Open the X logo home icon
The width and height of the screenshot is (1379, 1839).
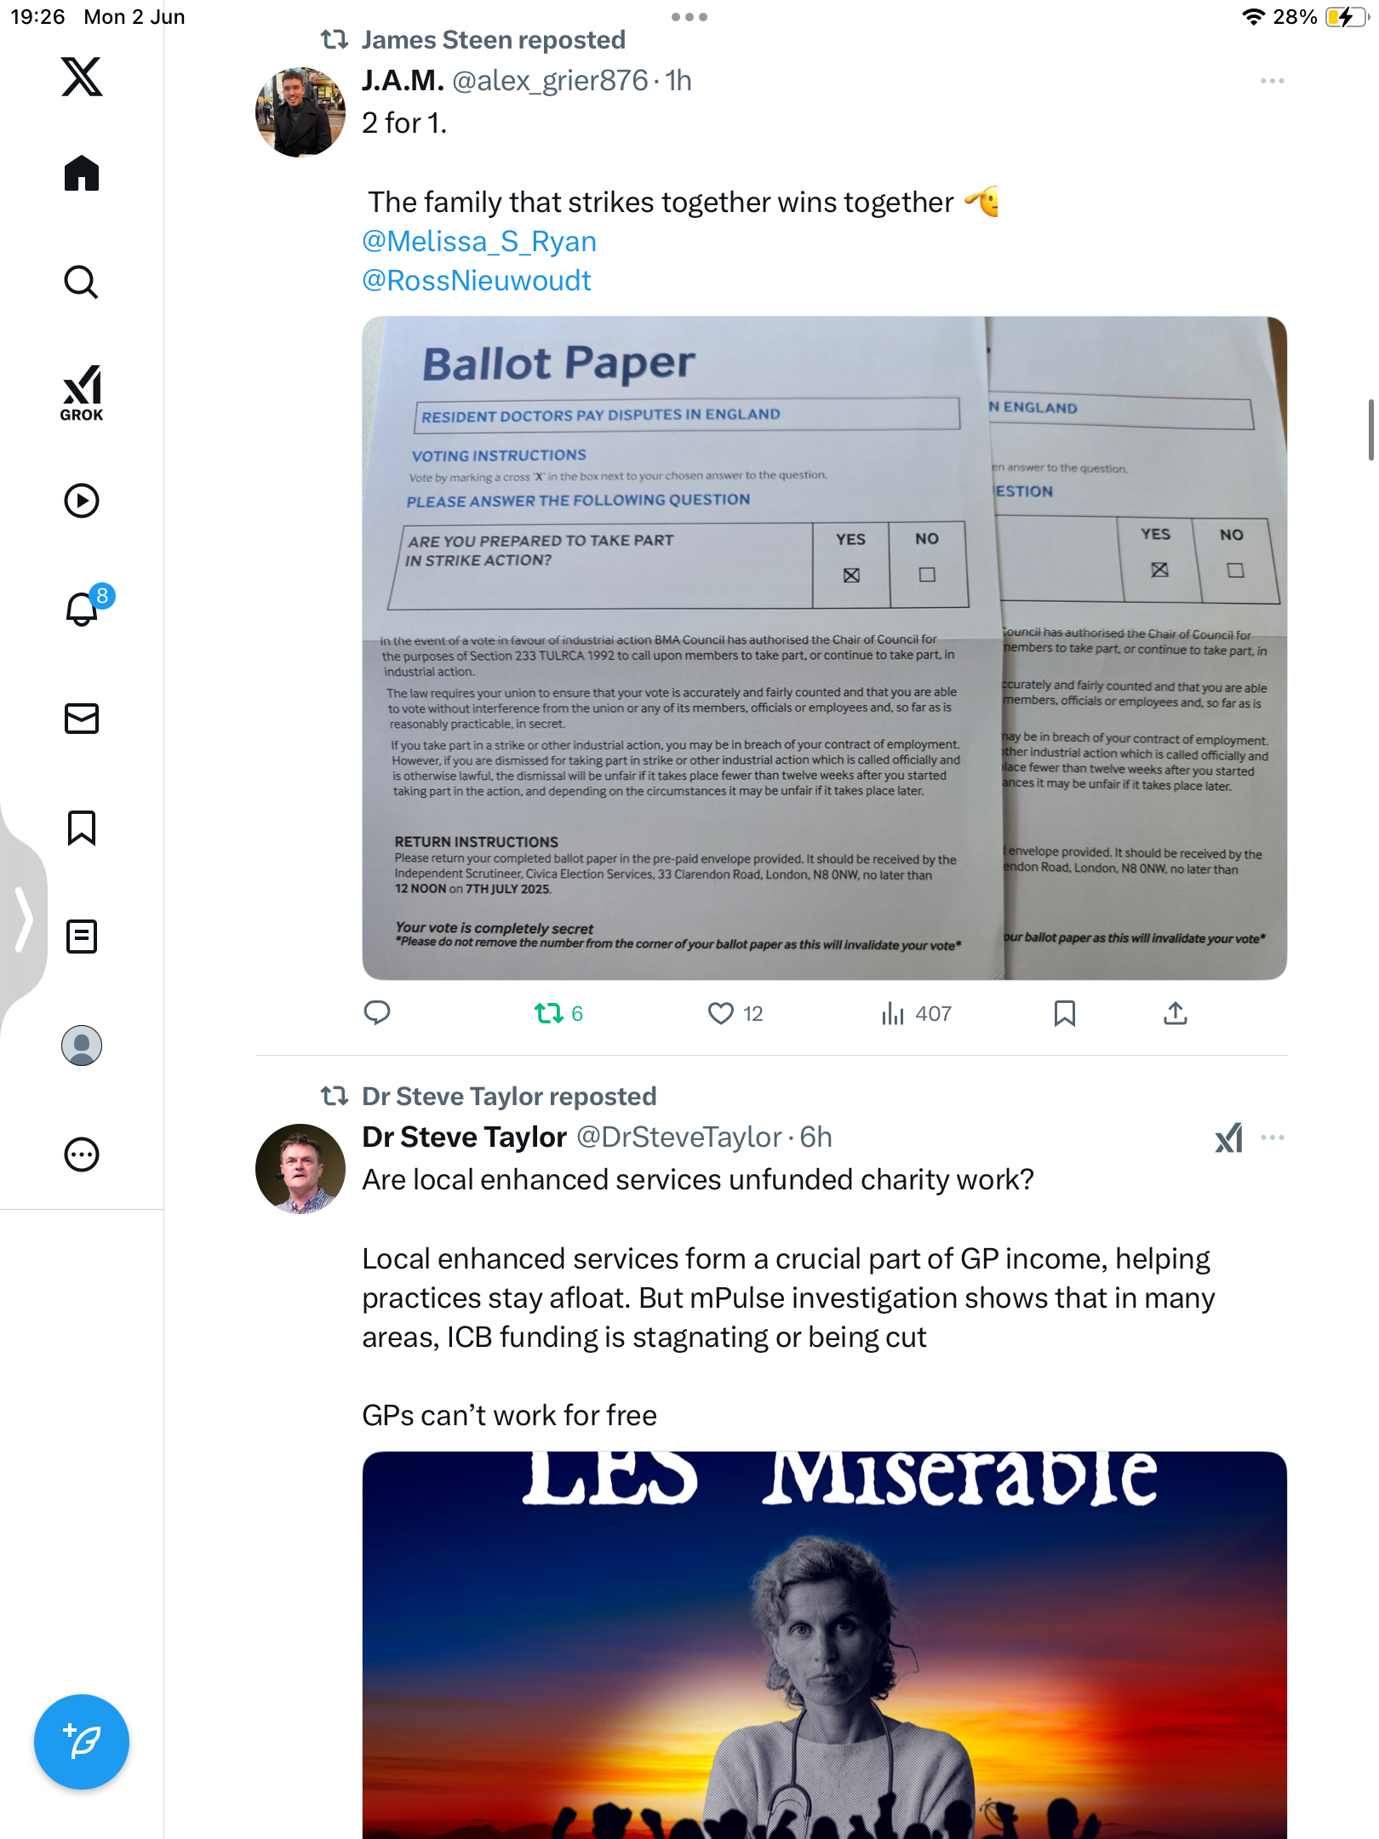point(82,77)
